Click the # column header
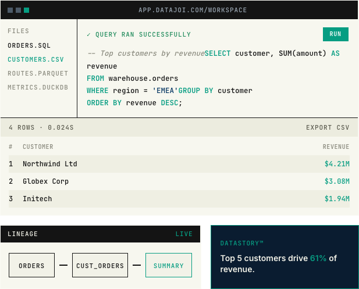 coord(10,147)
